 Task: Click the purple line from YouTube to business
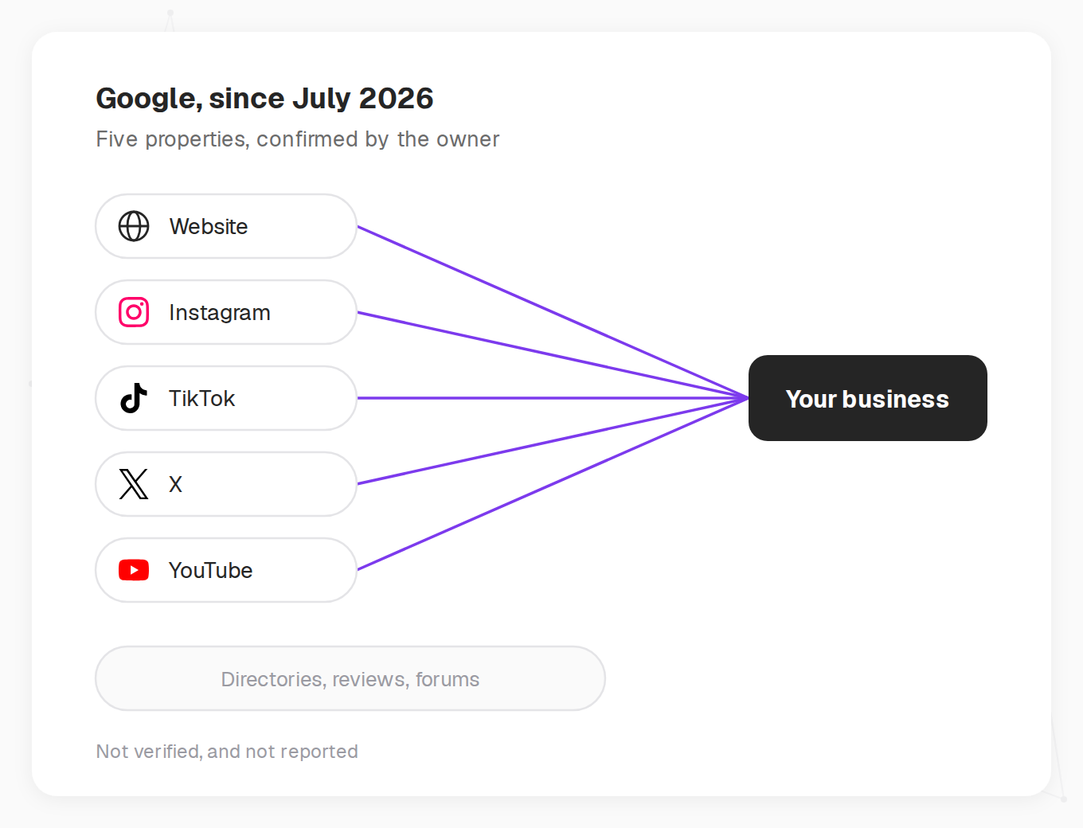(553, 484)
